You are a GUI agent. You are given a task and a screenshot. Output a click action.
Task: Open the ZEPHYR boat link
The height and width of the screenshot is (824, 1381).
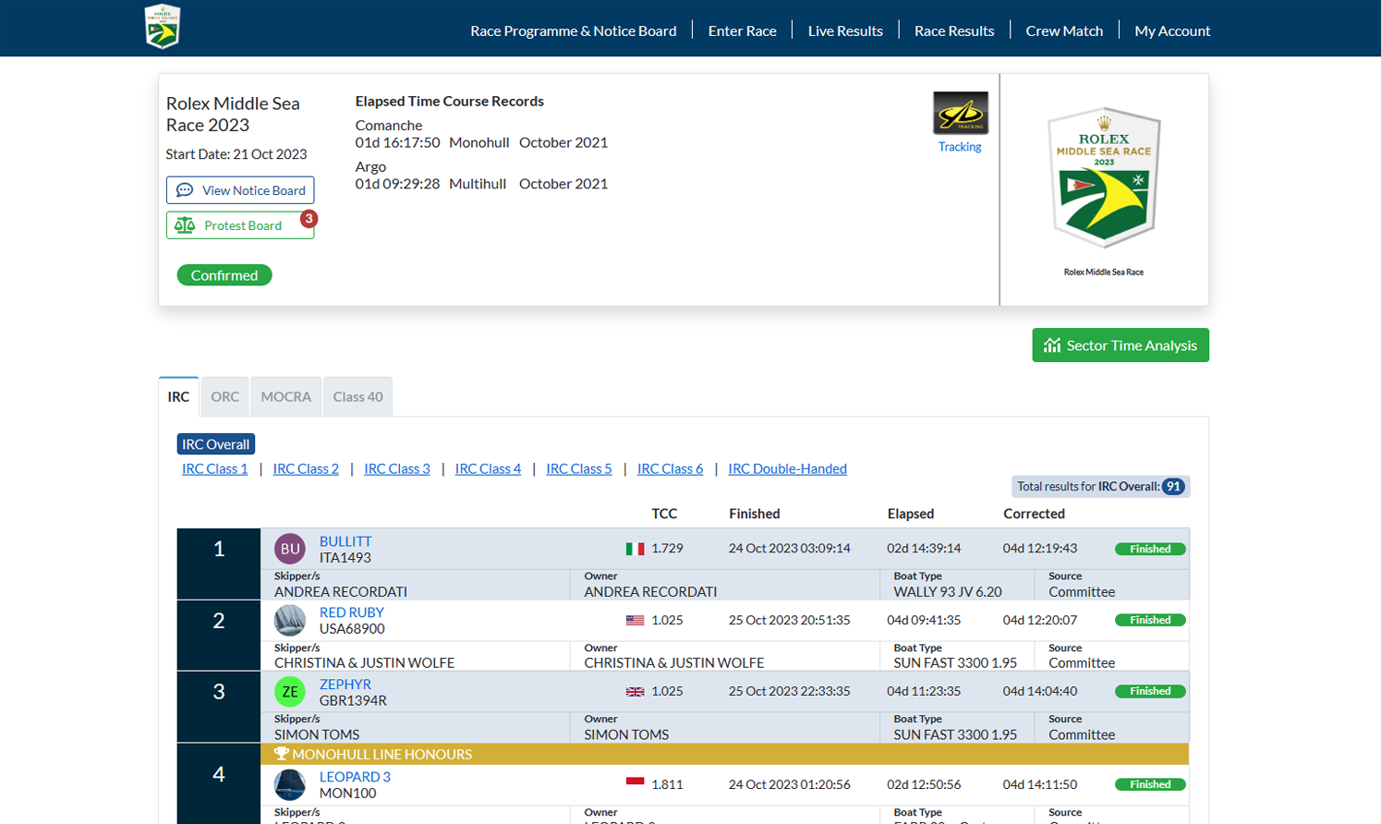point(345,685)
